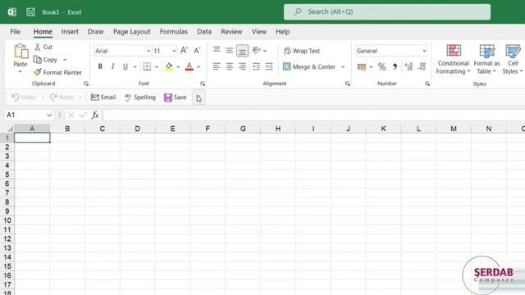
Task: Toggle Bottom Align button
Action: tap(243, 51)
